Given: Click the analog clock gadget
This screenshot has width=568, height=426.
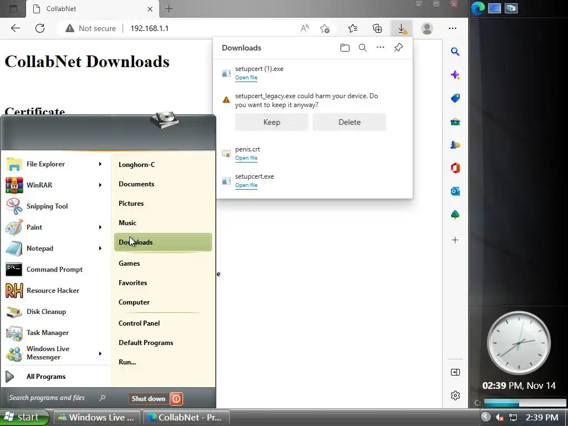Looking at the screenshot, I should [519, 343].
